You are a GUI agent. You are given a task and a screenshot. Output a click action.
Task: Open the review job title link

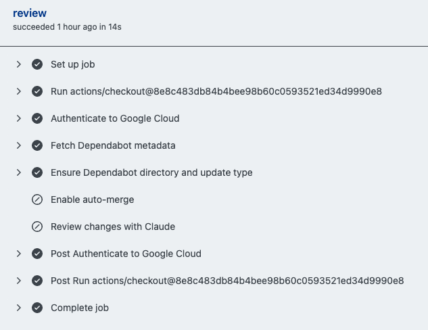(29, 14)
